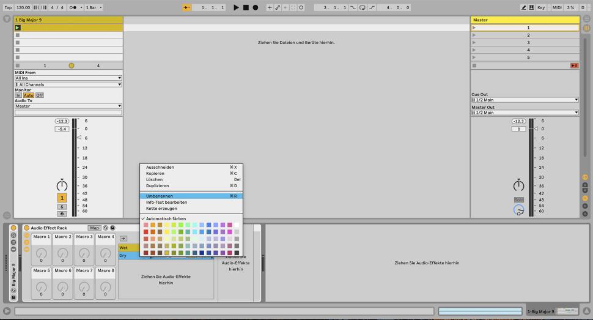Click the Stop button in the transport
The height and width of the screenshot is (320, 593).
(x=246, y=7)
